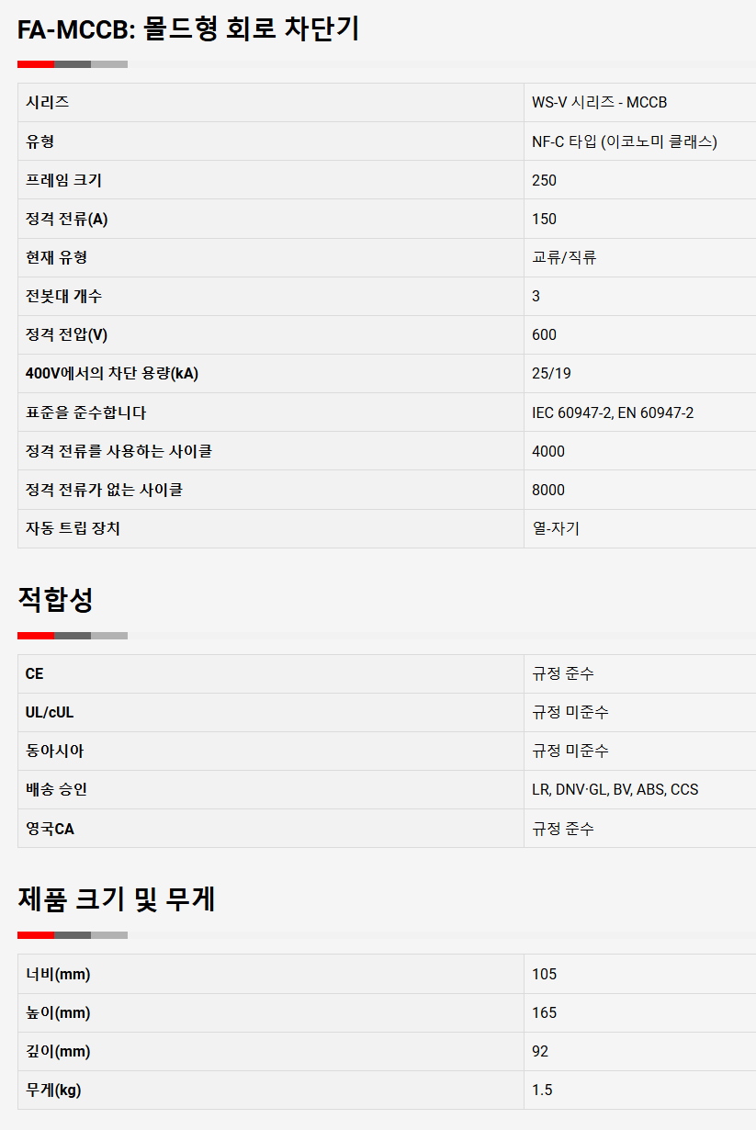Screen dimensions: 756x1130
Task: Select the 무게(kg) value 1.5
Action: point(542,1090)
